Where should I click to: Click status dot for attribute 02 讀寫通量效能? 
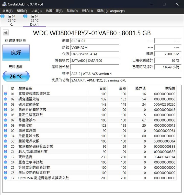(5, 99)
